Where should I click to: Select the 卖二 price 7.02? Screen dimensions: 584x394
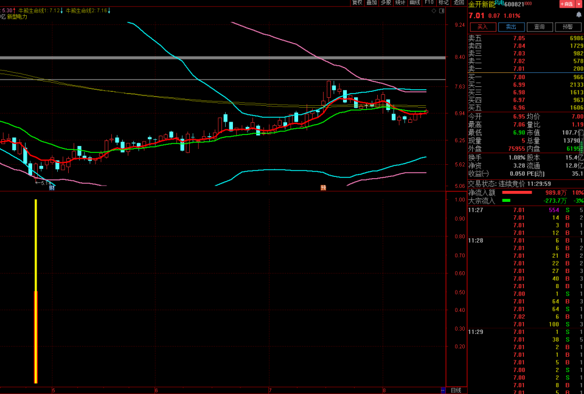point(519,61)
